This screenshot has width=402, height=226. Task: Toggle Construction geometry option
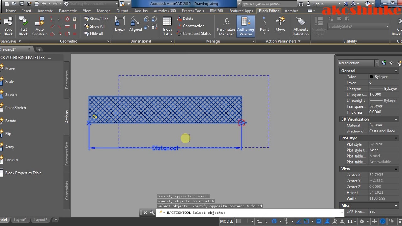(191, 26)
